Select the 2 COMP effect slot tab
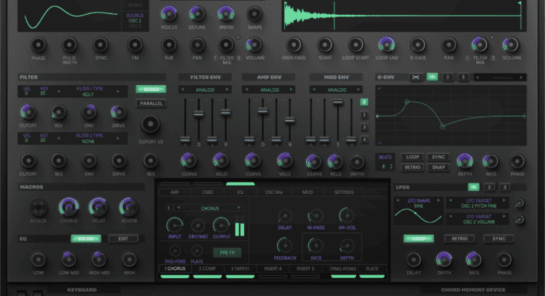545x296 pixels. point(208,268)
